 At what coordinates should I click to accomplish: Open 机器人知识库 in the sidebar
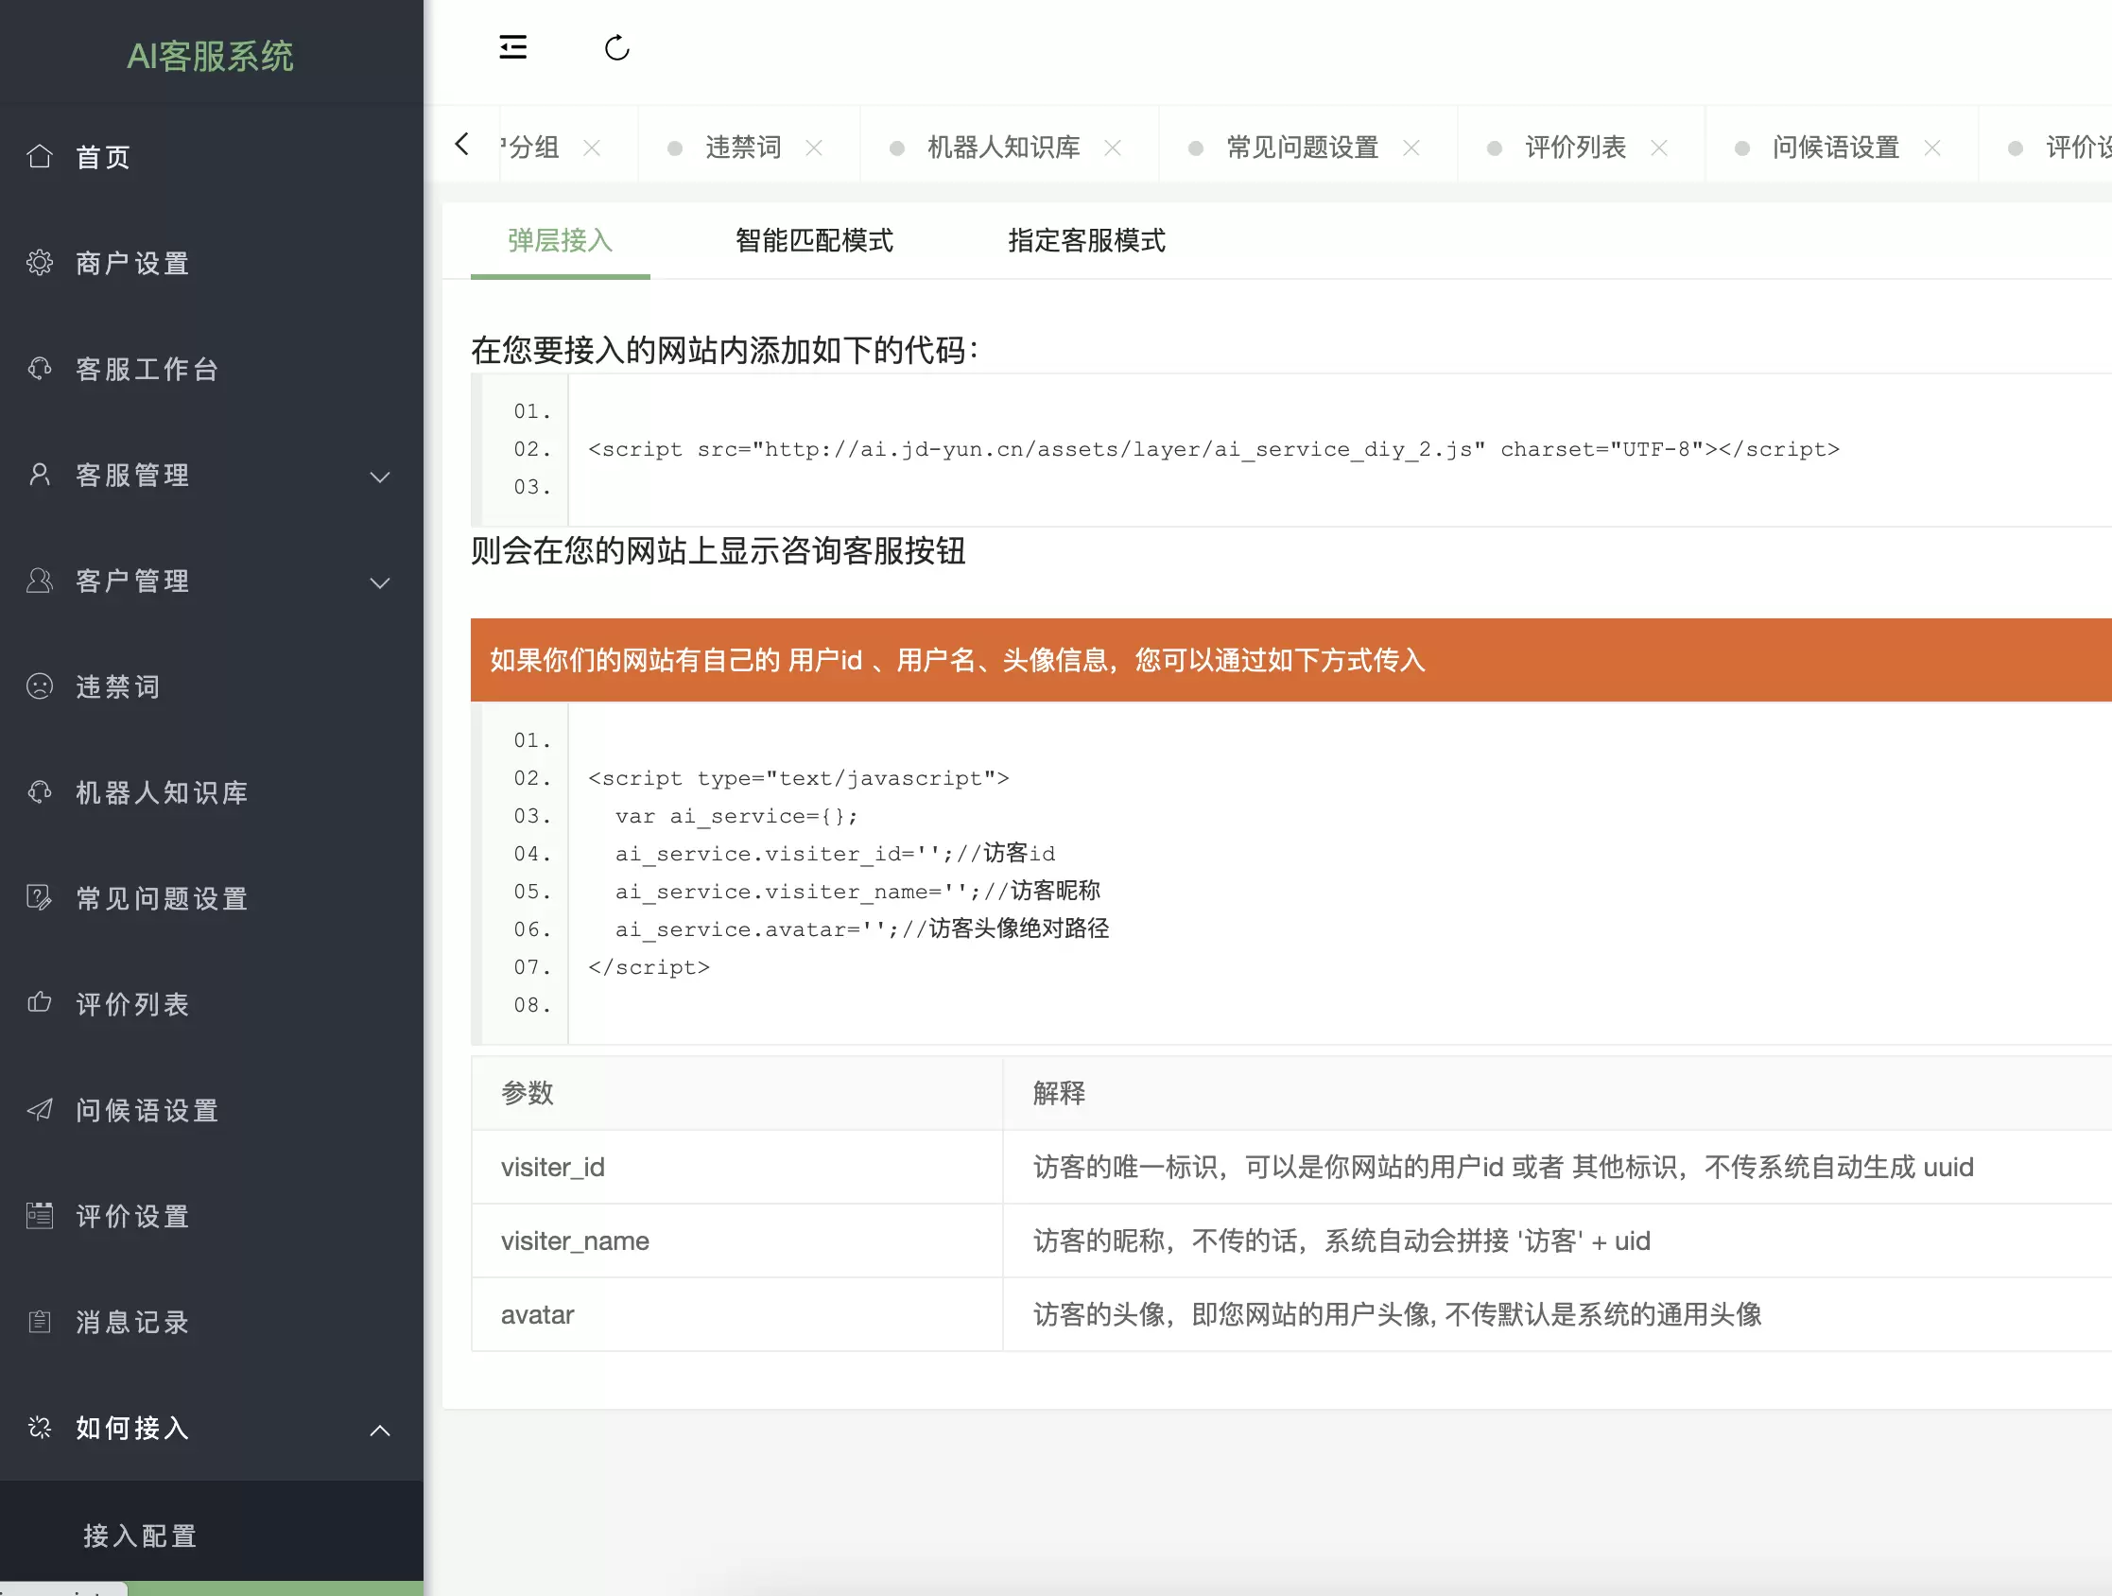click(211, 792)
